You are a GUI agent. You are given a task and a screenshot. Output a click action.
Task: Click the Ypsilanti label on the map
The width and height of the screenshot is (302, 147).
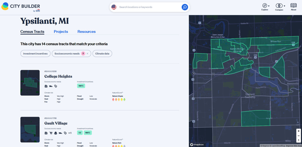[x=247, y=58]
